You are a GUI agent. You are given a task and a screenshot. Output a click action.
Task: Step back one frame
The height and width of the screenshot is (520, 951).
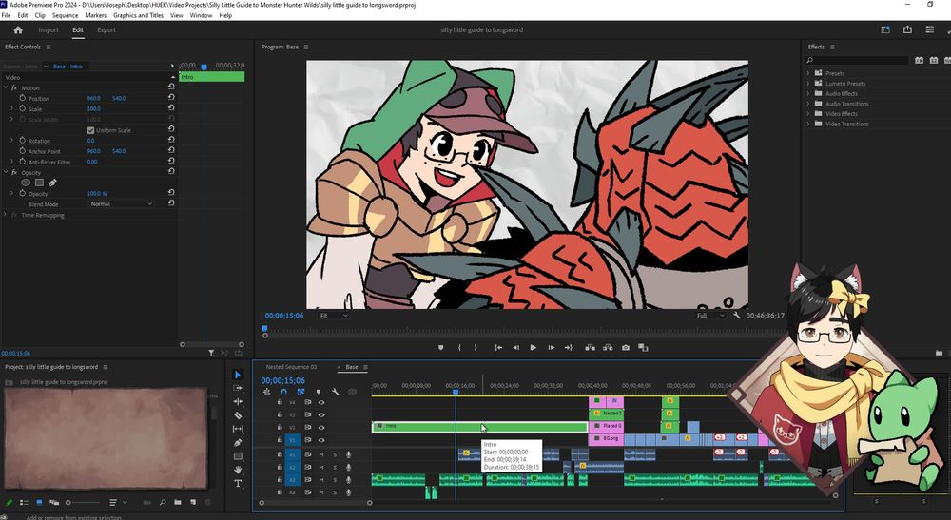515,348
